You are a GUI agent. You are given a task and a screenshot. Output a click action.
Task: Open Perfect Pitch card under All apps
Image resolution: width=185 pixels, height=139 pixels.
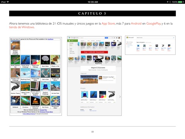click(103, 97)
